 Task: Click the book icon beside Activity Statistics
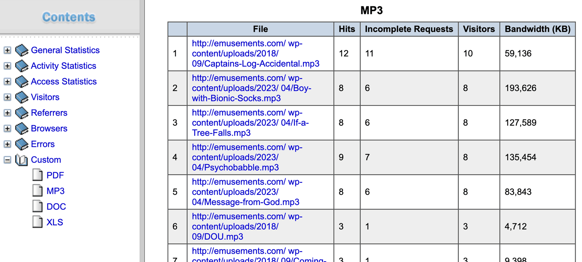pyautogui.click(x=22, y=66)
